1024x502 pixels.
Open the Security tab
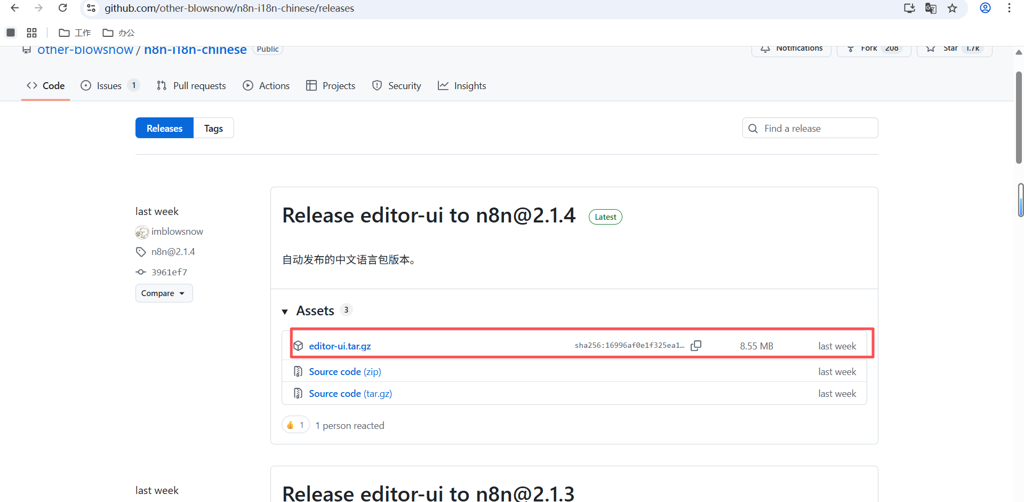coord(397,86)
